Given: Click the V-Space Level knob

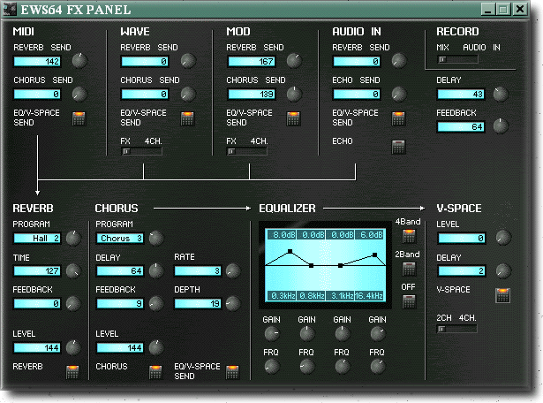Looking at the screenshot, I should point(503,238).
